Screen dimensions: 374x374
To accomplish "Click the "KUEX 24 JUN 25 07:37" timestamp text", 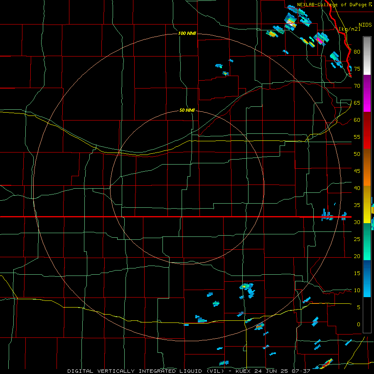I will pos(273,371).
